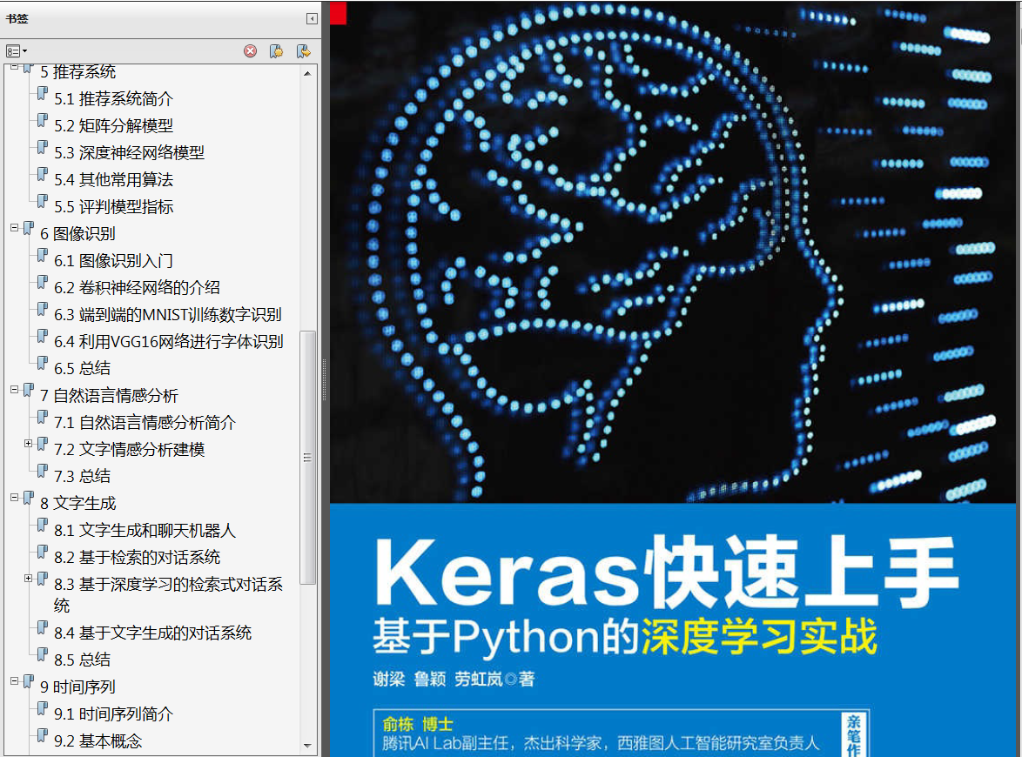Click bookmark icon beside 8.4 基于文字生成的对话系统
Image resolution: width=1022 pixels, height=757 pixels.
pos(43,629)
